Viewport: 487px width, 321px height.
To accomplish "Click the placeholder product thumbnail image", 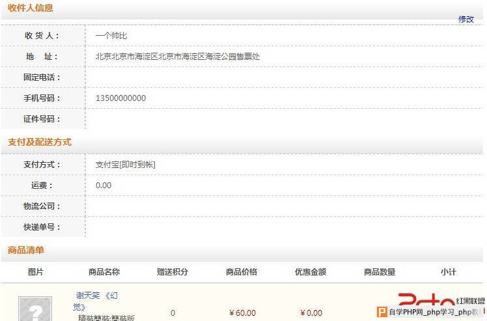I will tap(35, 309).
